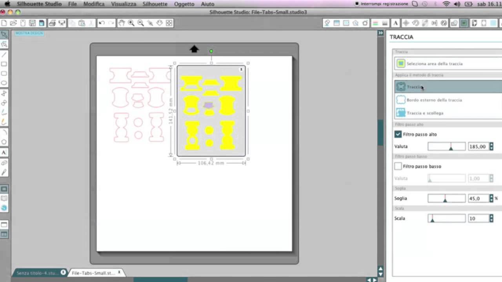Open the File menu
This screenshot has width=502, height=282.
tap(73, 4)
